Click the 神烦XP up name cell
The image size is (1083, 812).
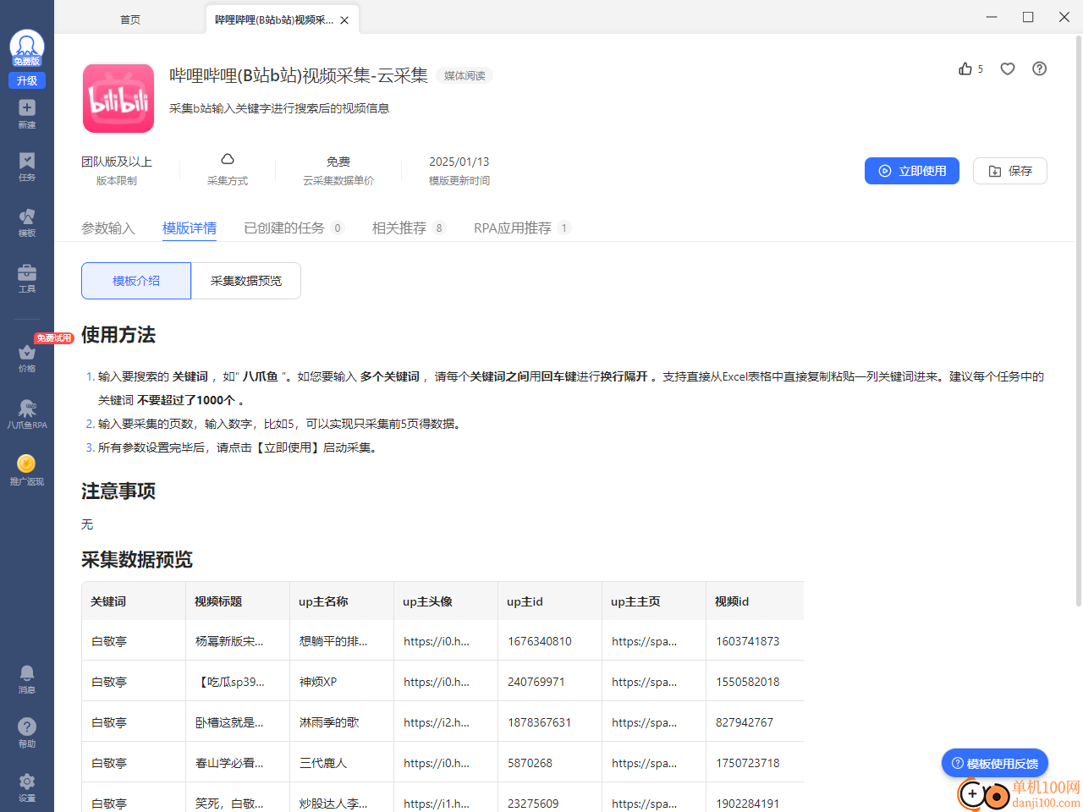point(342,682)
